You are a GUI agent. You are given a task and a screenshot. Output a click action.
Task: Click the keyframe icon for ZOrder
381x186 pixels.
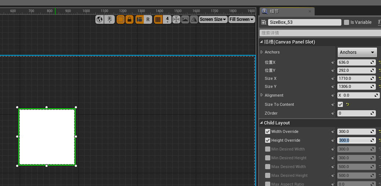click(x=333, y=113)
